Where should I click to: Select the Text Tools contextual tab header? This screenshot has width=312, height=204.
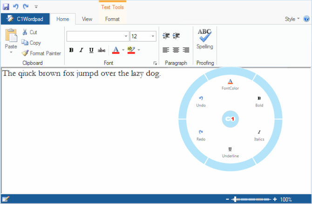(112, 7)
